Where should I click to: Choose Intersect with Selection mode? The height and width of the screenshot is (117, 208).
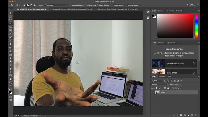tap(35, 5)
